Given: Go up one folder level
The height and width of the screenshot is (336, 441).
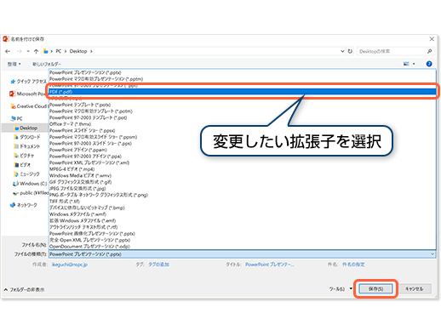Looking at the screenshot, I should click(x=36, y=51).
